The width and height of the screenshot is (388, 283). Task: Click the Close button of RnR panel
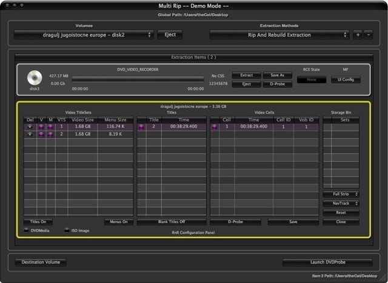tap(341, 222)
